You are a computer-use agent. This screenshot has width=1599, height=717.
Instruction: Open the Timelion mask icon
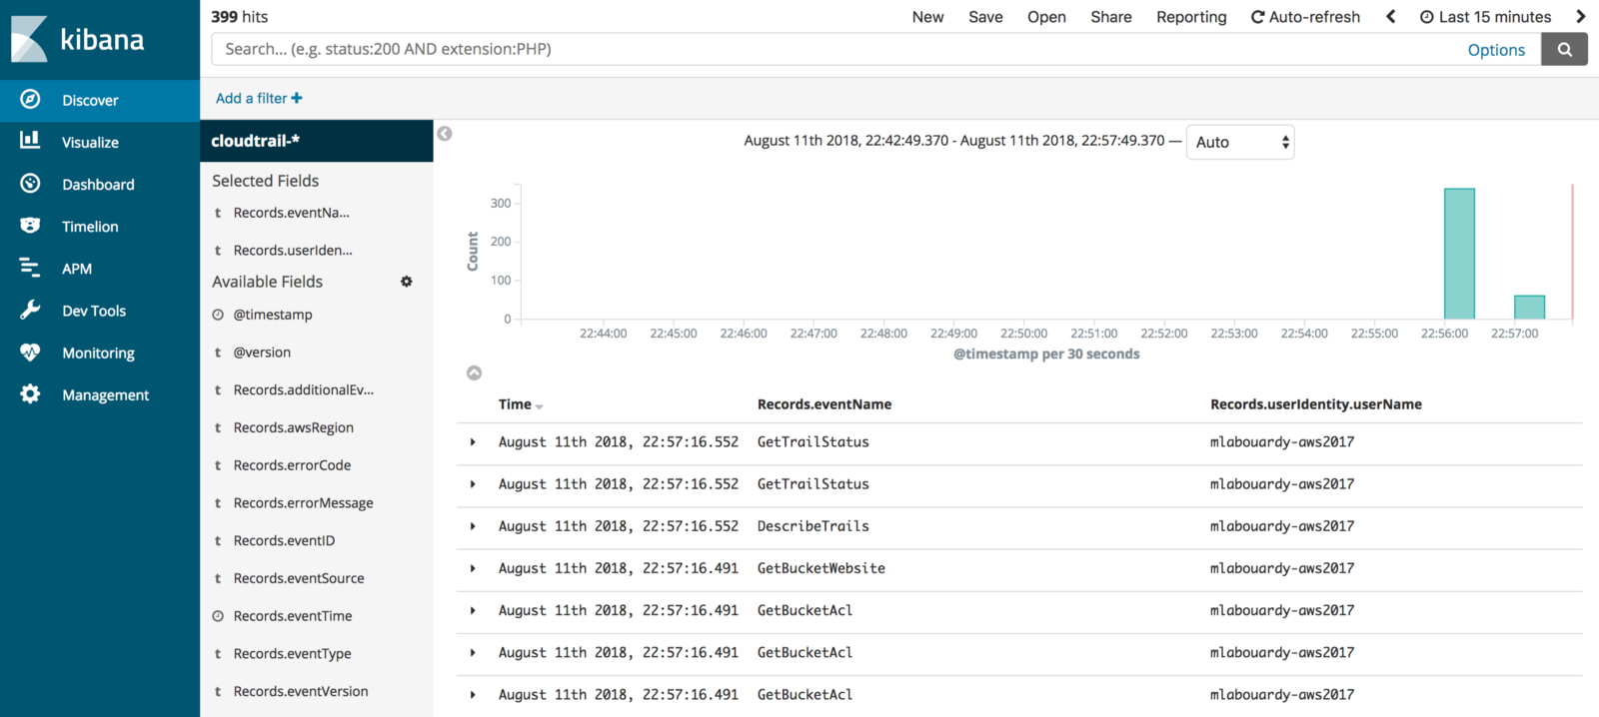point(30,226)
